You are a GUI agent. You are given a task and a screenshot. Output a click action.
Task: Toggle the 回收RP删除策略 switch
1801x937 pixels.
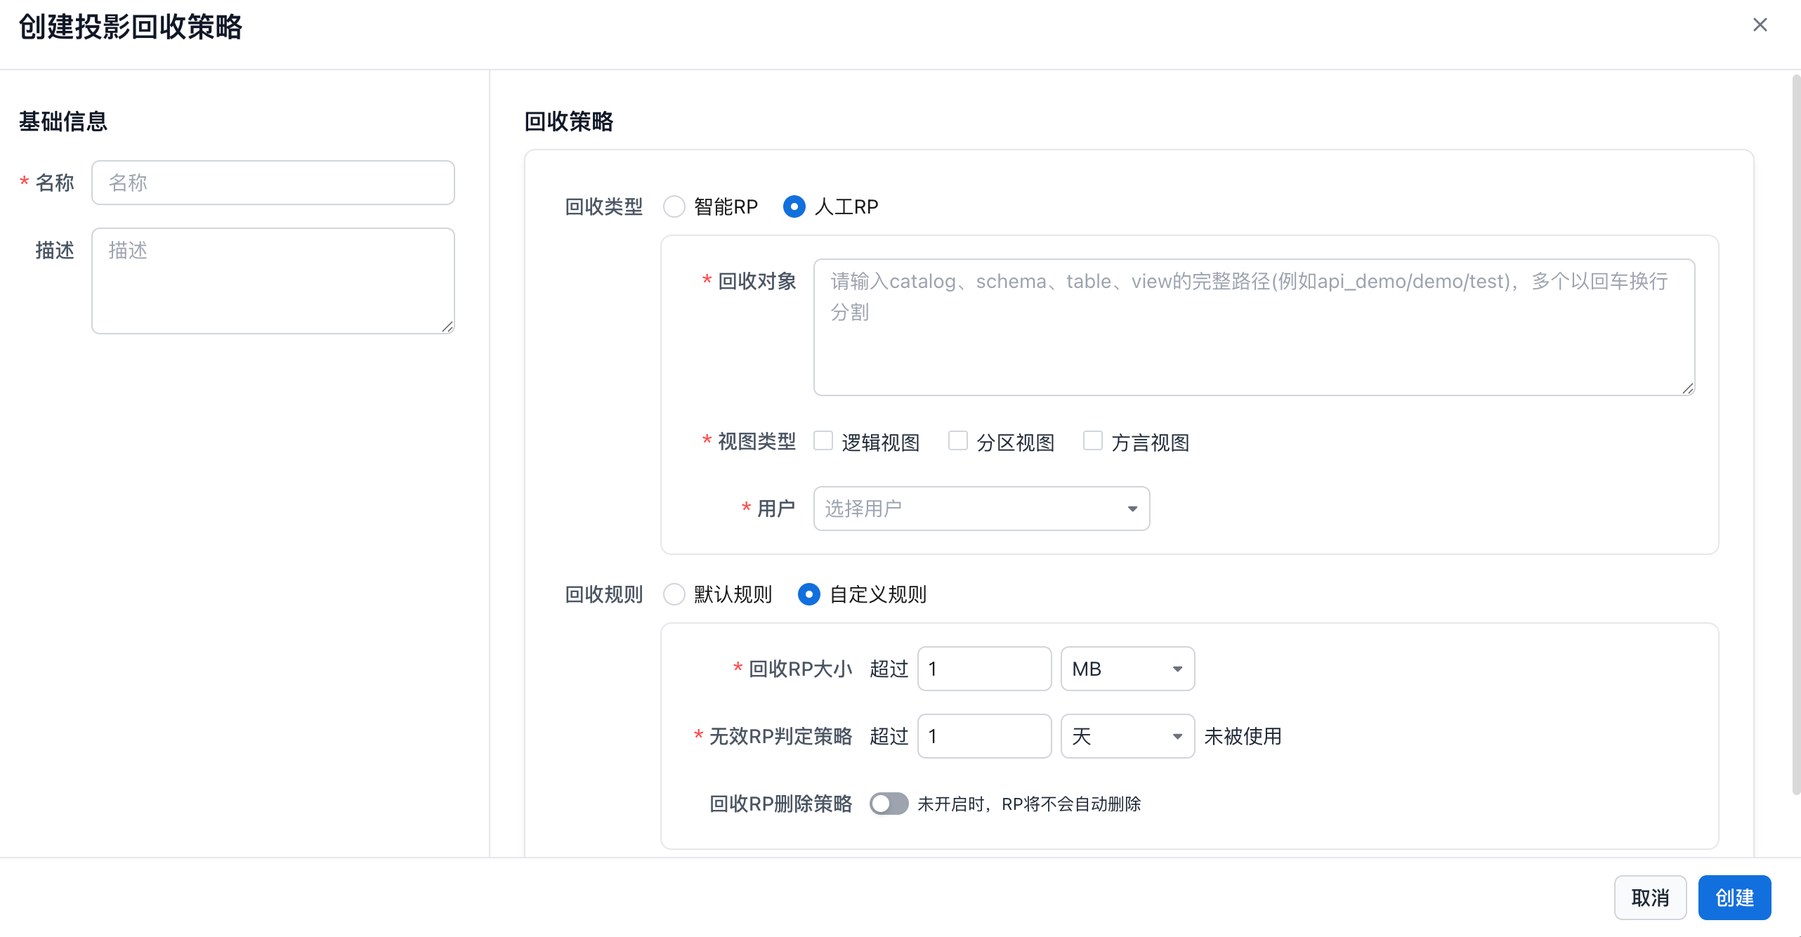888,804
